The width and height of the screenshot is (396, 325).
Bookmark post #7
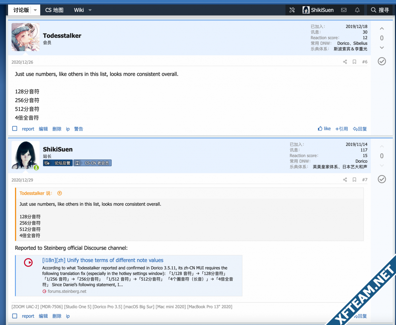click(x=355, y=180)
